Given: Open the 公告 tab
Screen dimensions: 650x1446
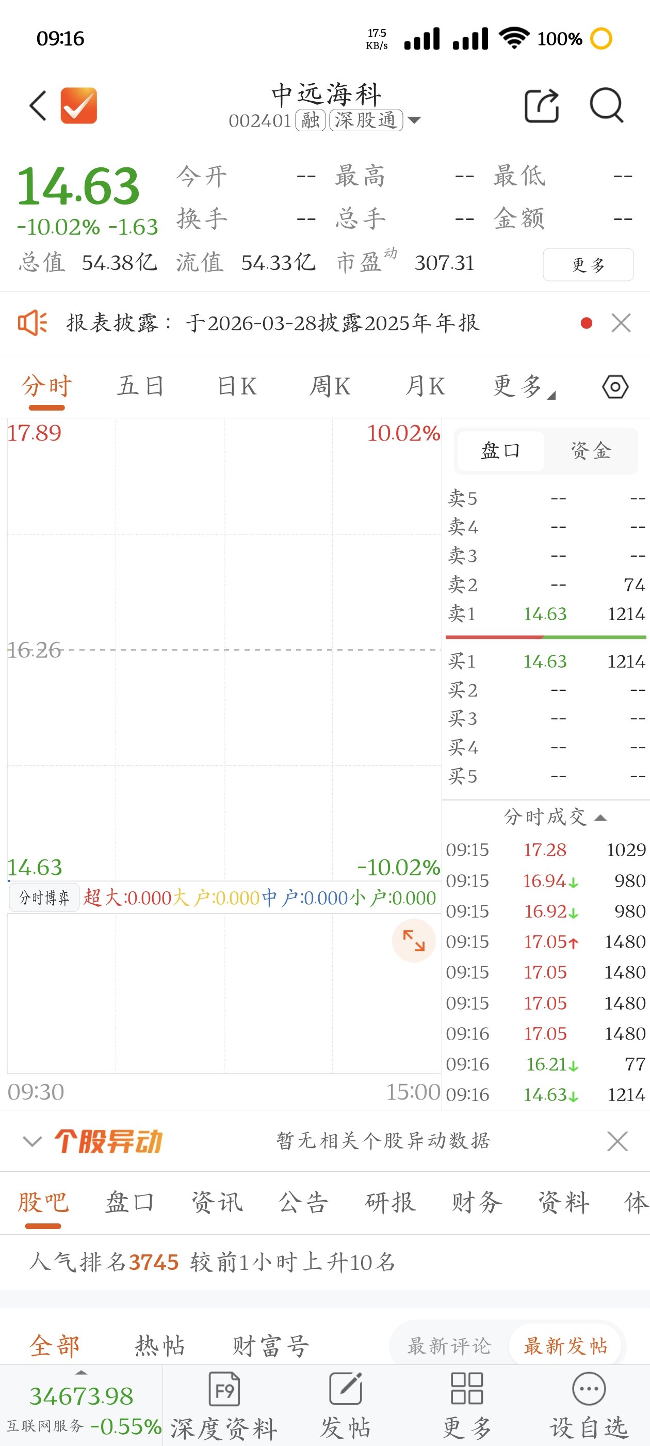Looking at the screenshot, I should [x=303, y=1202].
